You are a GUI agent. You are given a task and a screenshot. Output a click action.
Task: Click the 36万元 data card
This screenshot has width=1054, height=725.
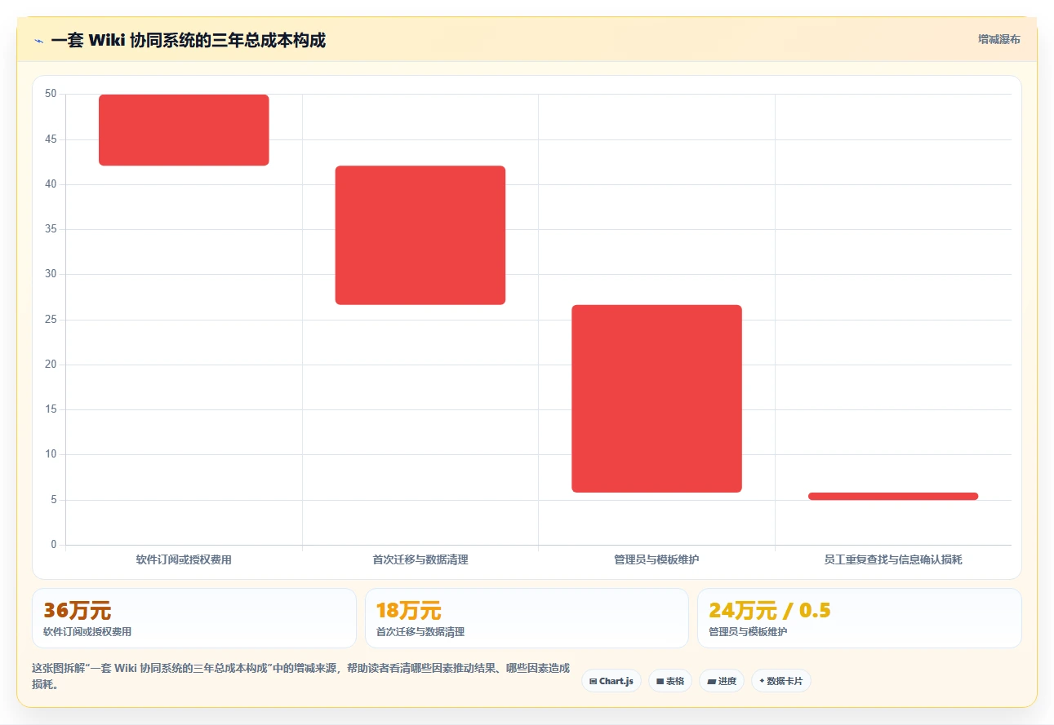pos(194,618)
